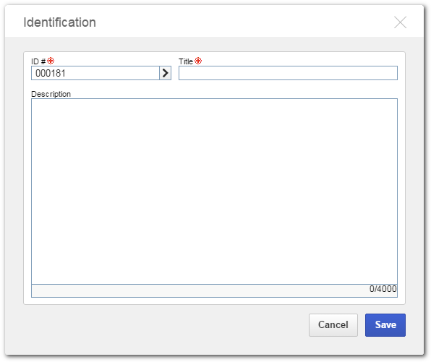Focus the ID # input field

coord(95,73)
